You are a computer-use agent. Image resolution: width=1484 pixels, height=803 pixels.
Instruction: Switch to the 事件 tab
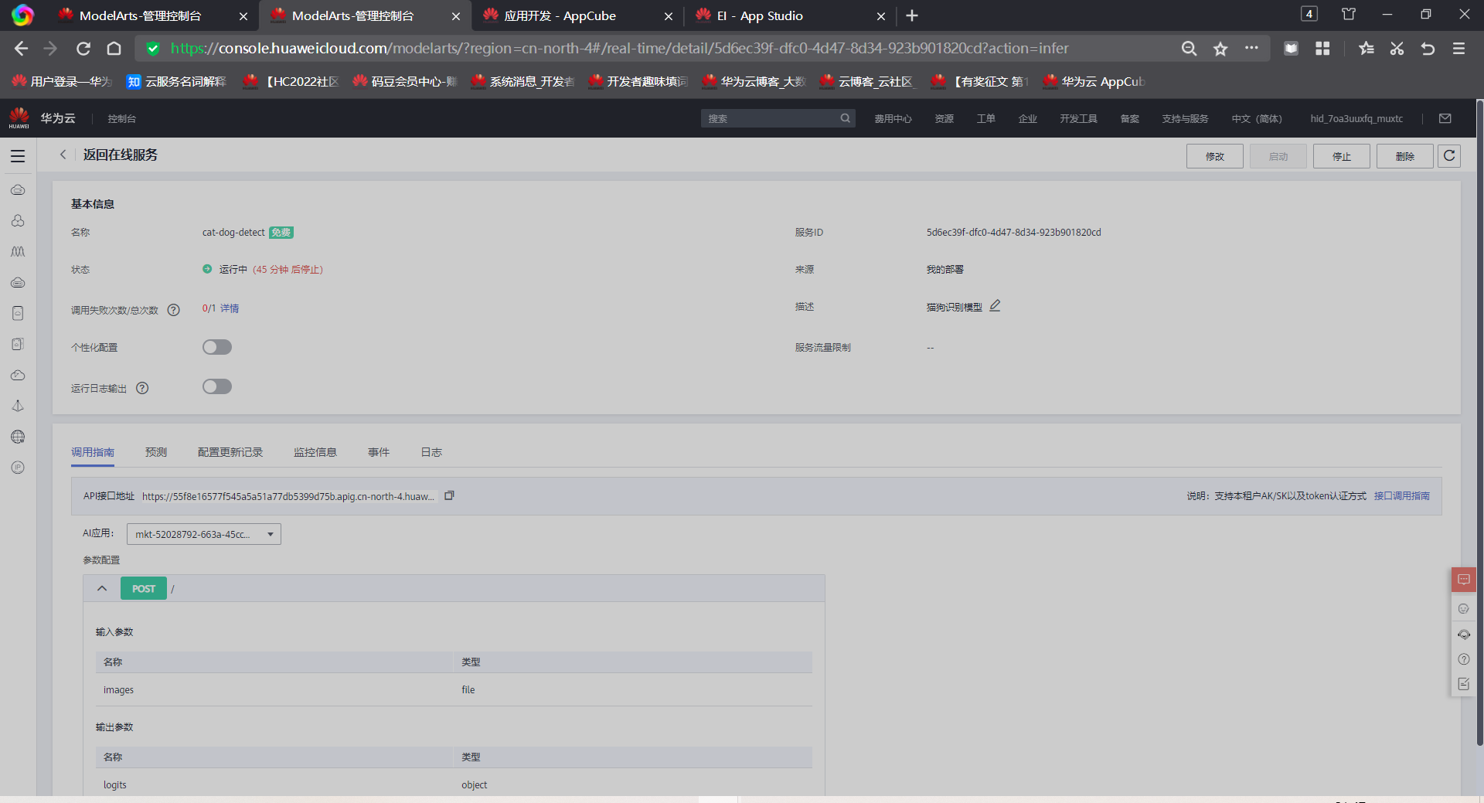point(379,452)
